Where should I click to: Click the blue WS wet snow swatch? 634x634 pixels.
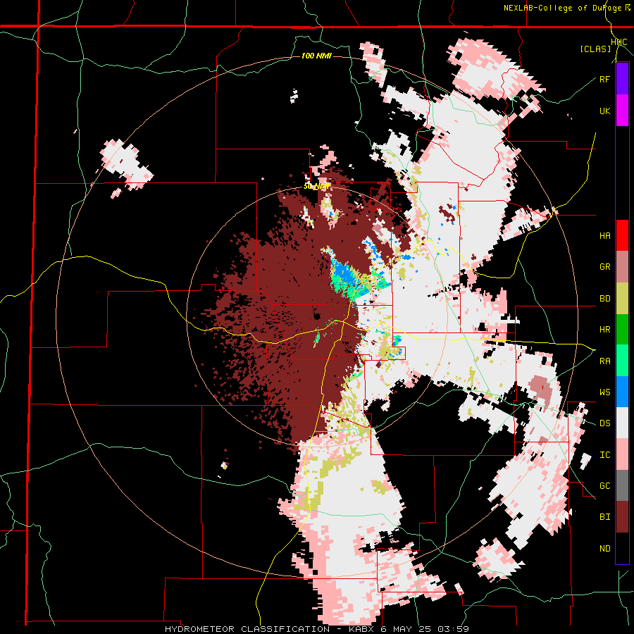(622, 392)
